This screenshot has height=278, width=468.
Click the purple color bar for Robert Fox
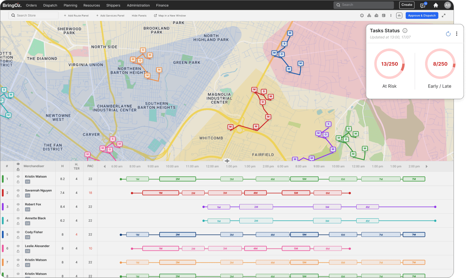[3, 207]
